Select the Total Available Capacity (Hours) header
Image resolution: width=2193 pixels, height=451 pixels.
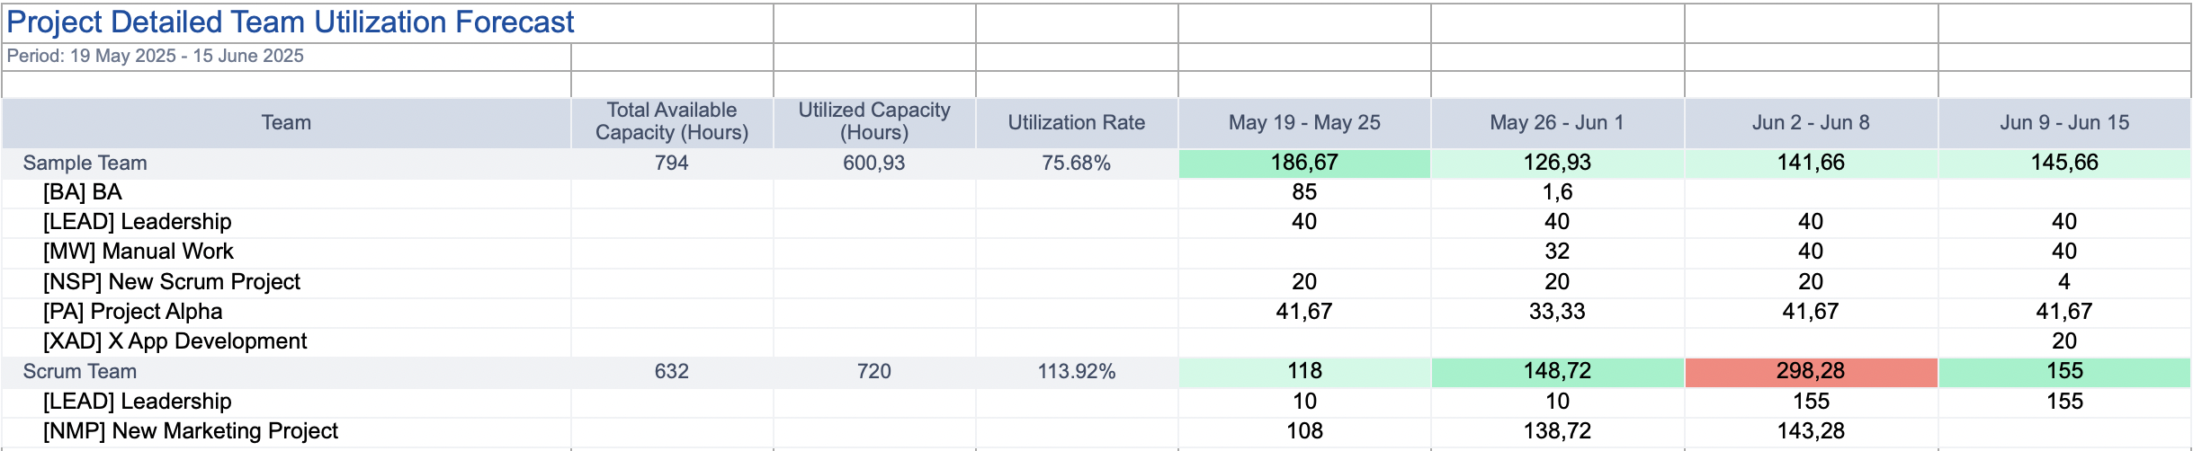pyautogui.click(x=672, y=122)
